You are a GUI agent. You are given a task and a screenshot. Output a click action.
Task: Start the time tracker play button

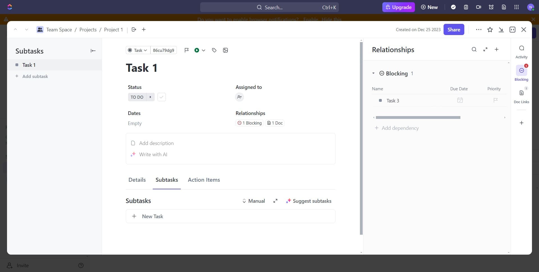pyautogui.click(x=197, y=50)
